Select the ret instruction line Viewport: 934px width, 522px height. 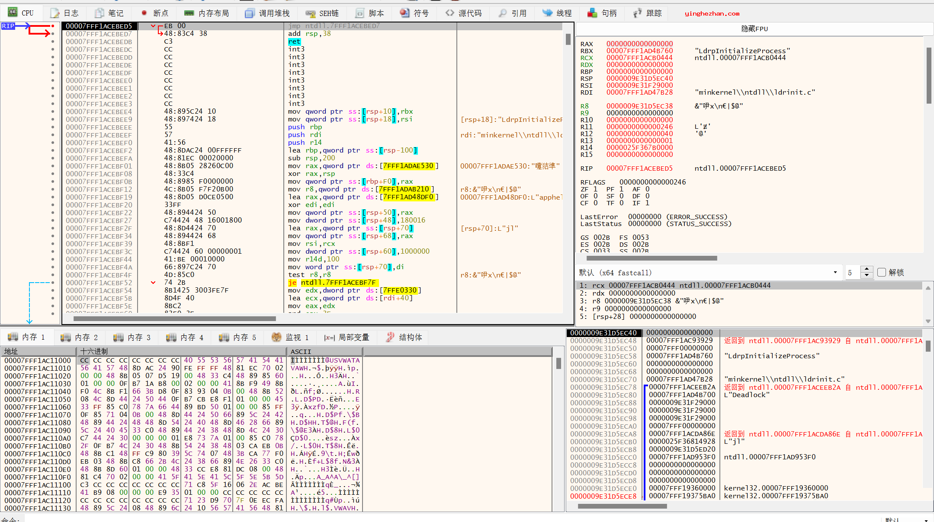click(294, 41)
